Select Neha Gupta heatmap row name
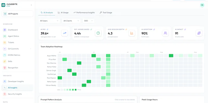 51,82
